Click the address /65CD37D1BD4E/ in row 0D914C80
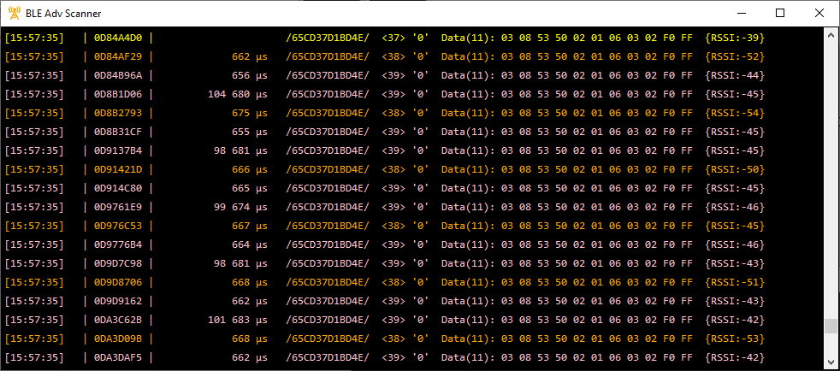Image resolution: width=840 pixels, height=371 pixels. pos(328,188)
